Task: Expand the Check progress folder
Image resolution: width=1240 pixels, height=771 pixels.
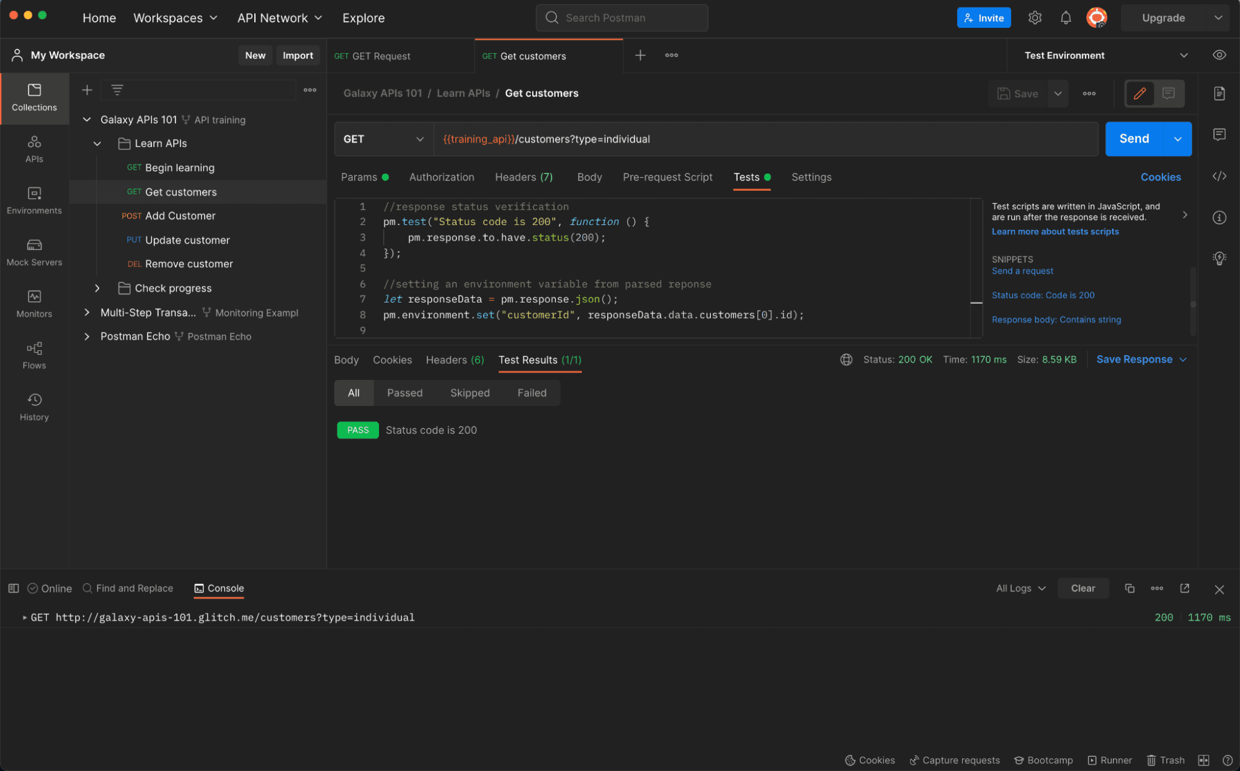Action: point(97,288)
